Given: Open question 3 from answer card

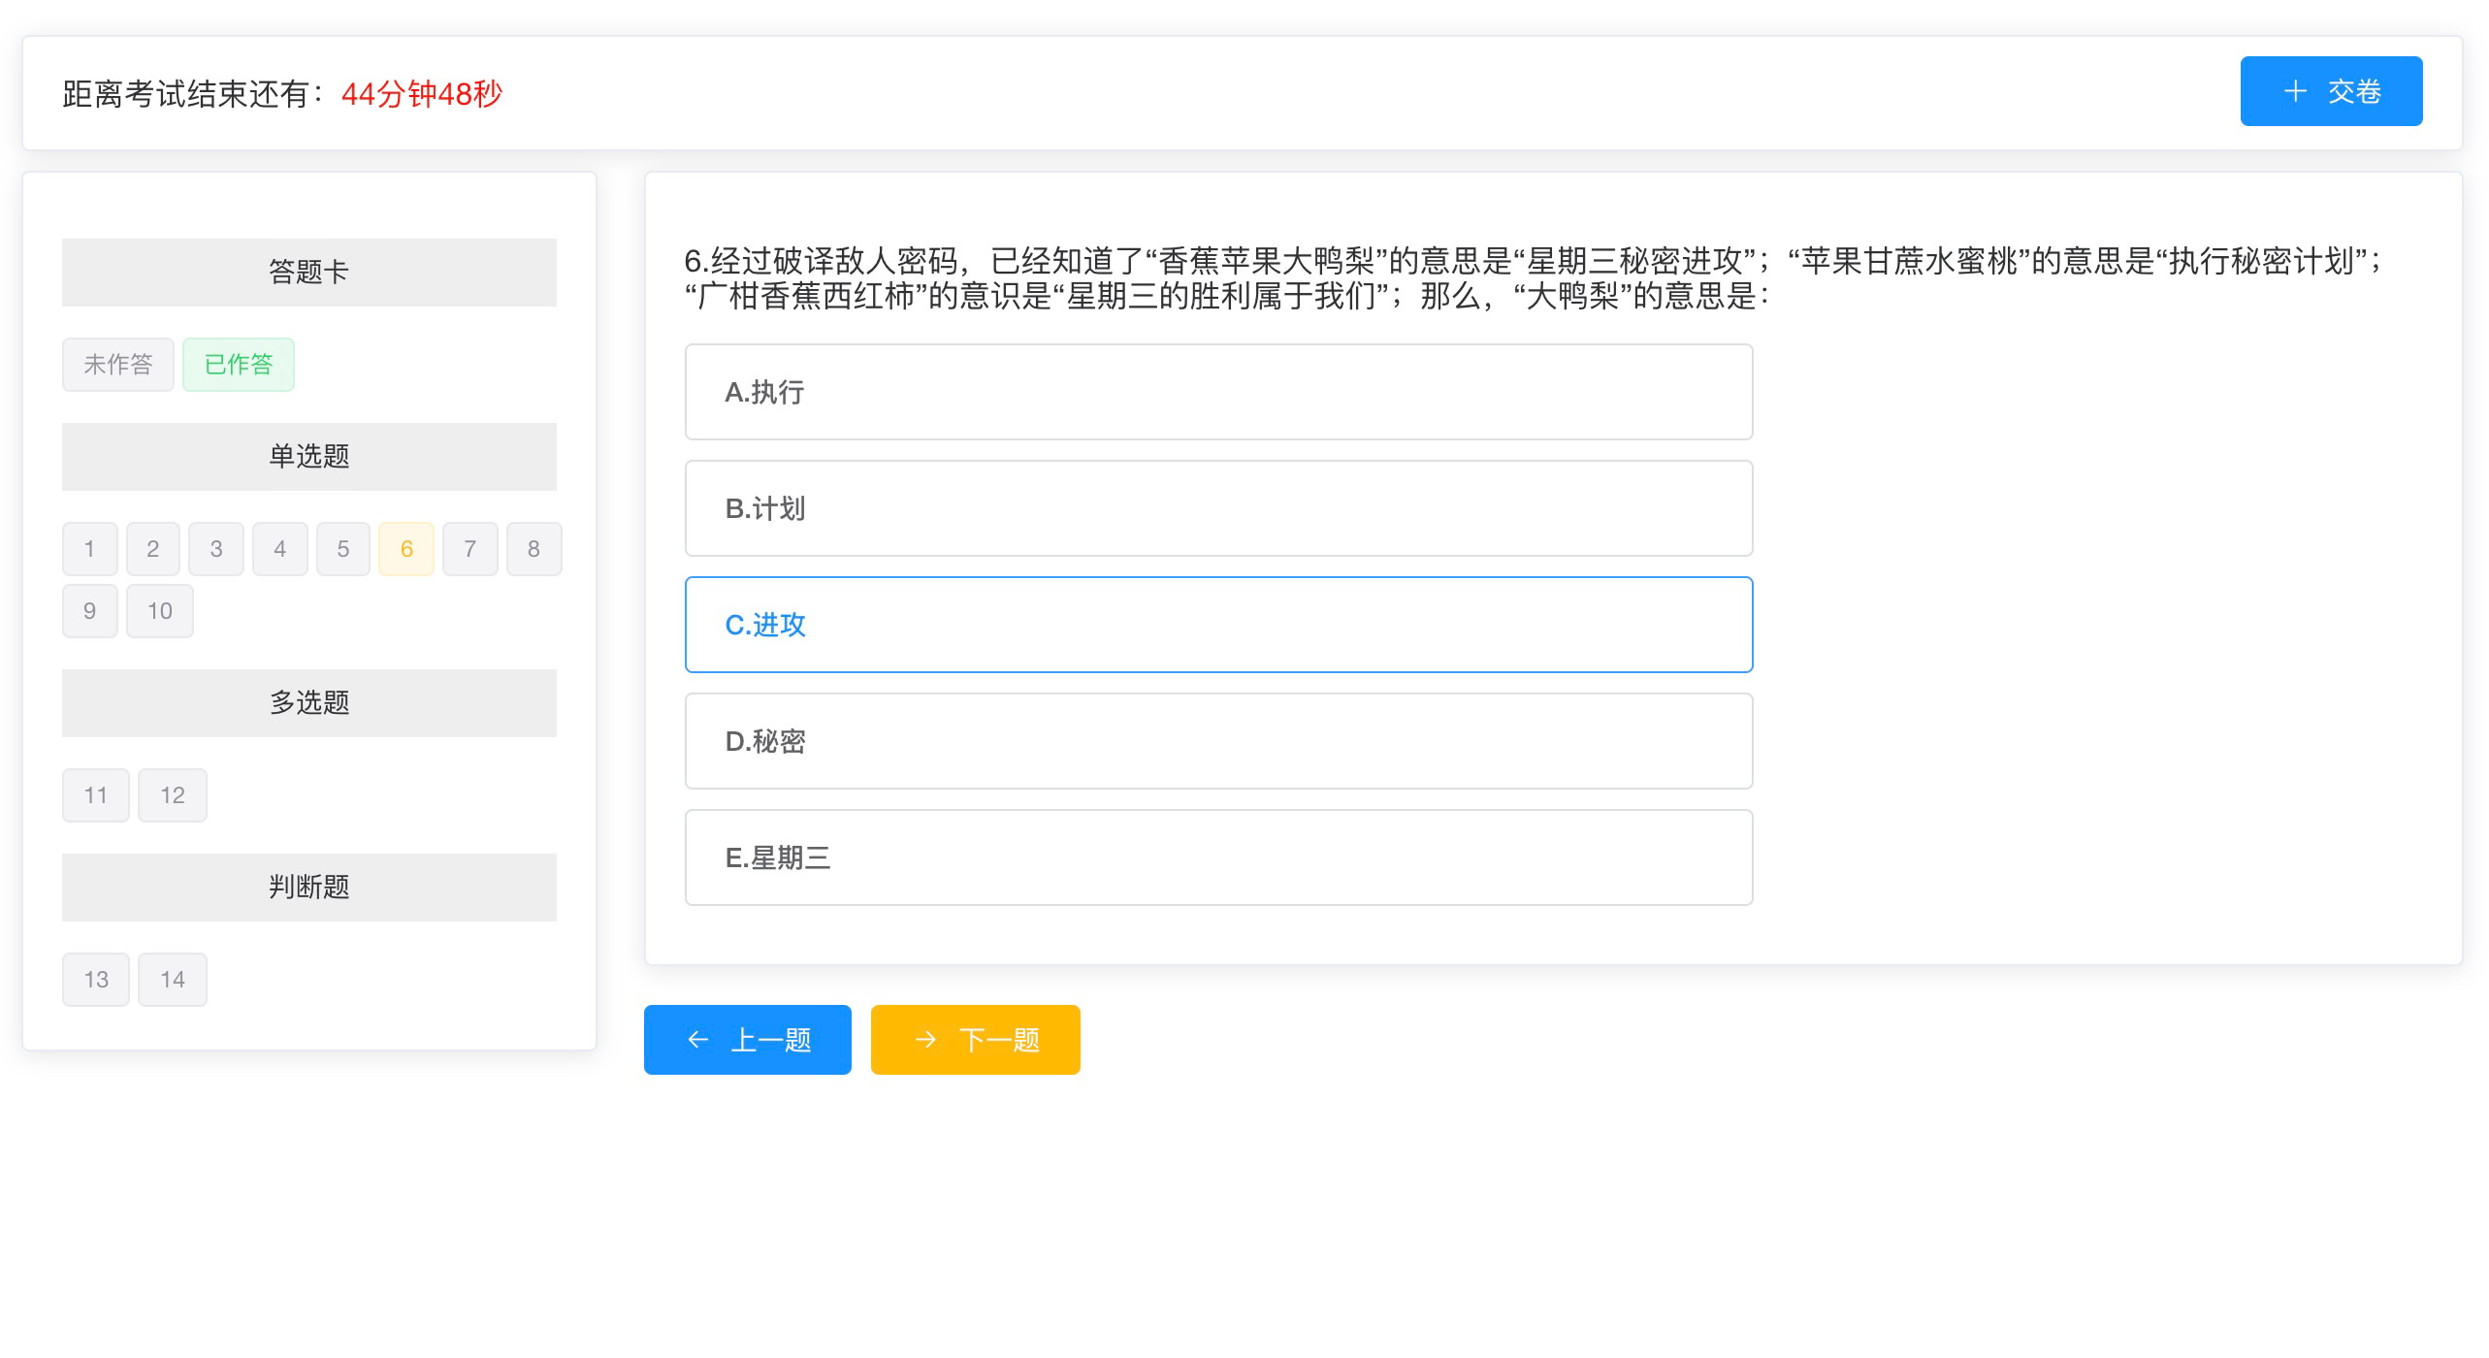Looking at the screenshot, I should [x=216, y=548].
